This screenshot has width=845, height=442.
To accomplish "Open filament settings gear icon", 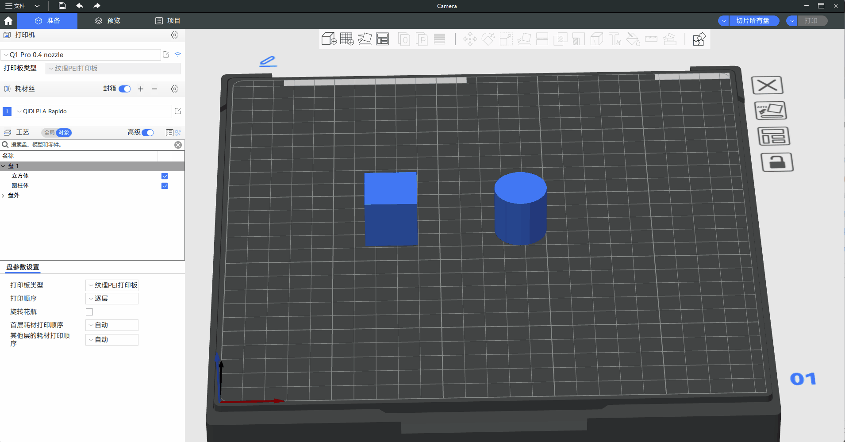I will pos(175,89).
